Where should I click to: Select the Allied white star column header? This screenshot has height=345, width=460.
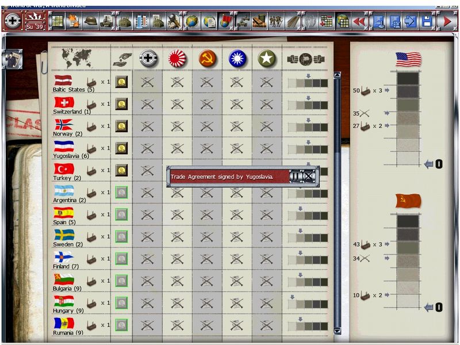pos(267,59)
